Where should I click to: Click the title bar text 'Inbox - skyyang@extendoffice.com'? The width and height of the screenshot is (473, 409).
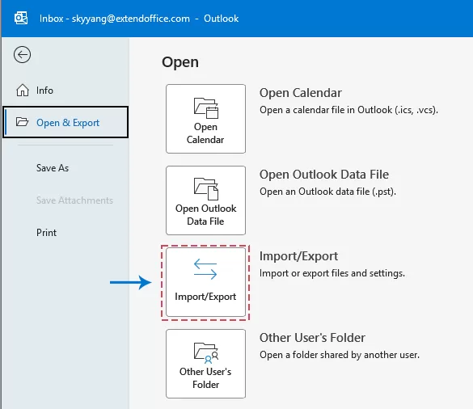pos(115,19)
